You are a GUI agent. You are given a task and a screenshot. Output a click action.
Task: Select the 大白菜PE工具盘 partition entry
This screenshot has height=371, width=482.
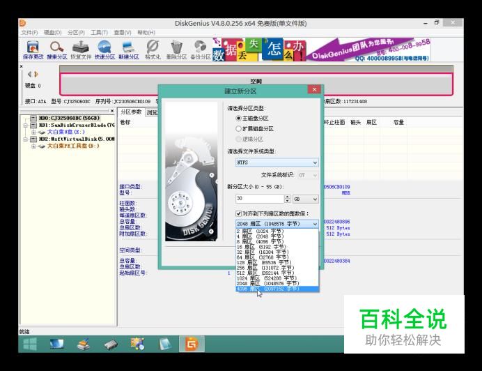pyautogui.click(x=73, y=146)
